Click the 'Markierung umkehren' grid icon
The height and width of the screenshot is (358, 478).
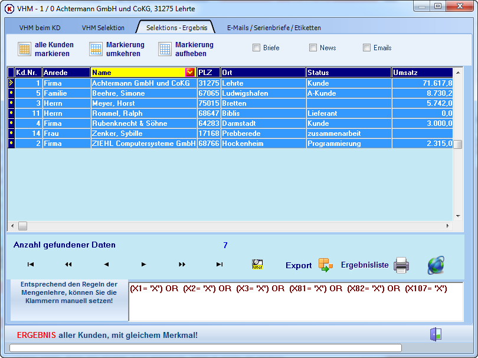point(96,49)
